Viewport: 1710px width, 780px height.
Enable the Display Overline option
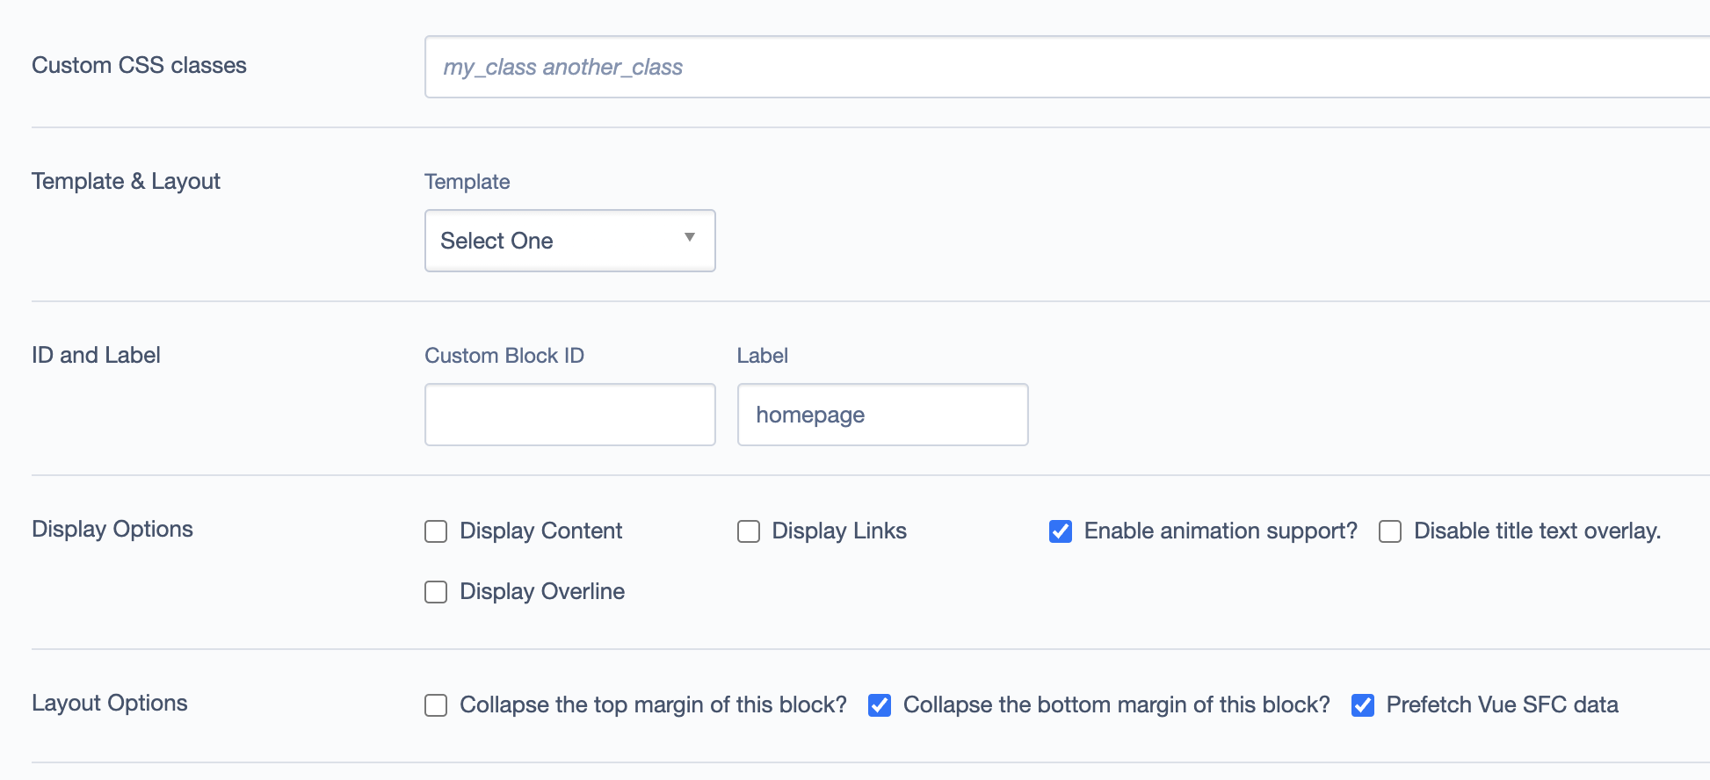(x=436, y=592)
